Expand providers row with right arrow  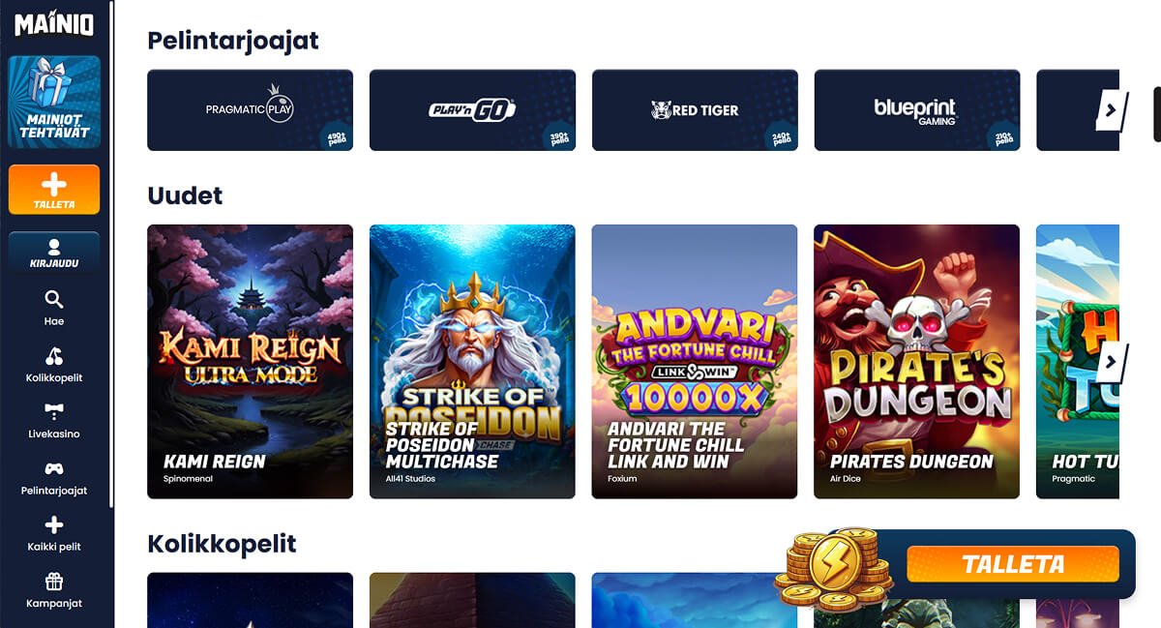(1110, 110)
